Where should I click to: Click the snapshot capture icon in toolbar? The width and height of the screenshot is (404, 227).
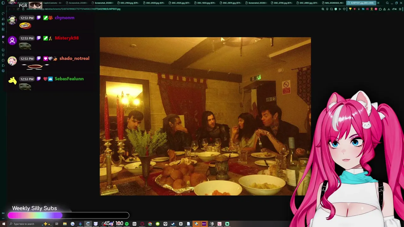[331, 9]
